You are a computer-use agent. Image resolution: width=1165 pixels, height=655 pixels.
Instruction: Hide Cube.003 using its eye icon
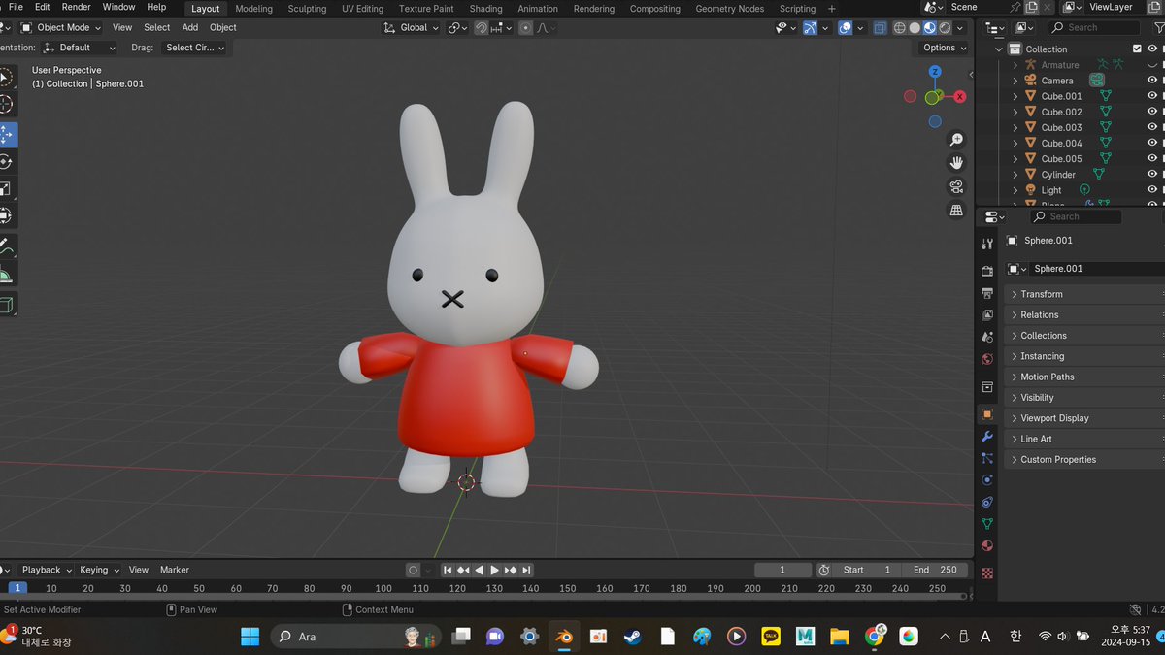tap(1152, 127)
